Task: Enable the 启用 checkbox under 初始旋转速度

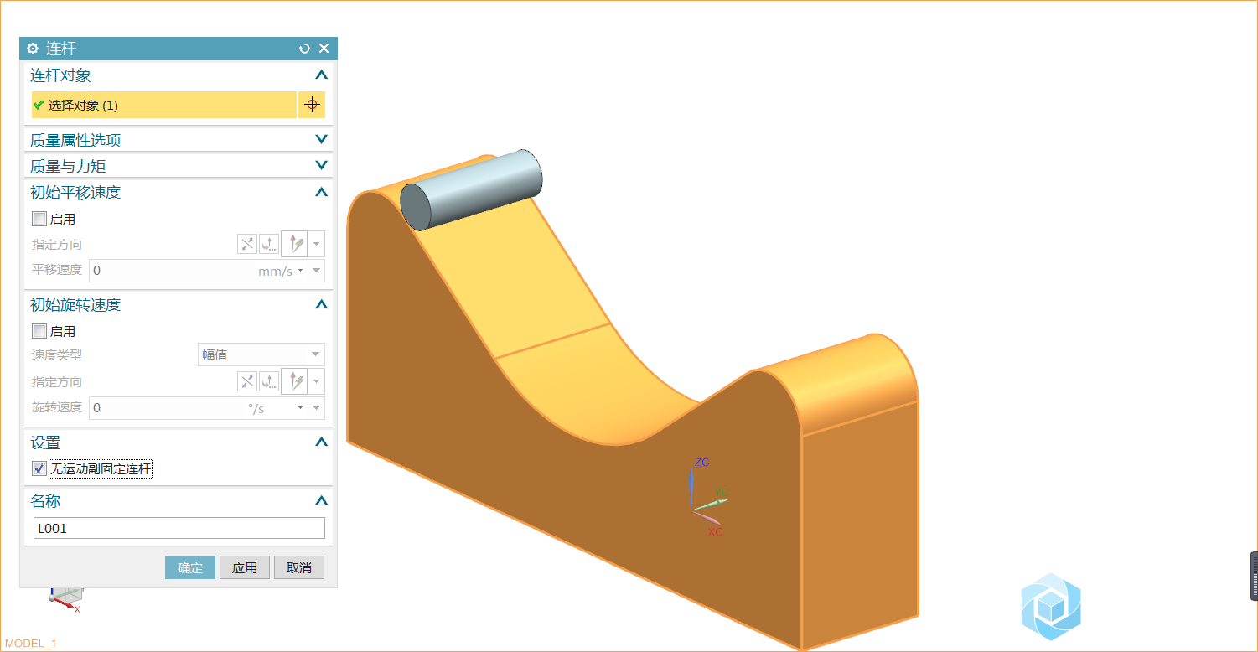Action: click(39, 331)
